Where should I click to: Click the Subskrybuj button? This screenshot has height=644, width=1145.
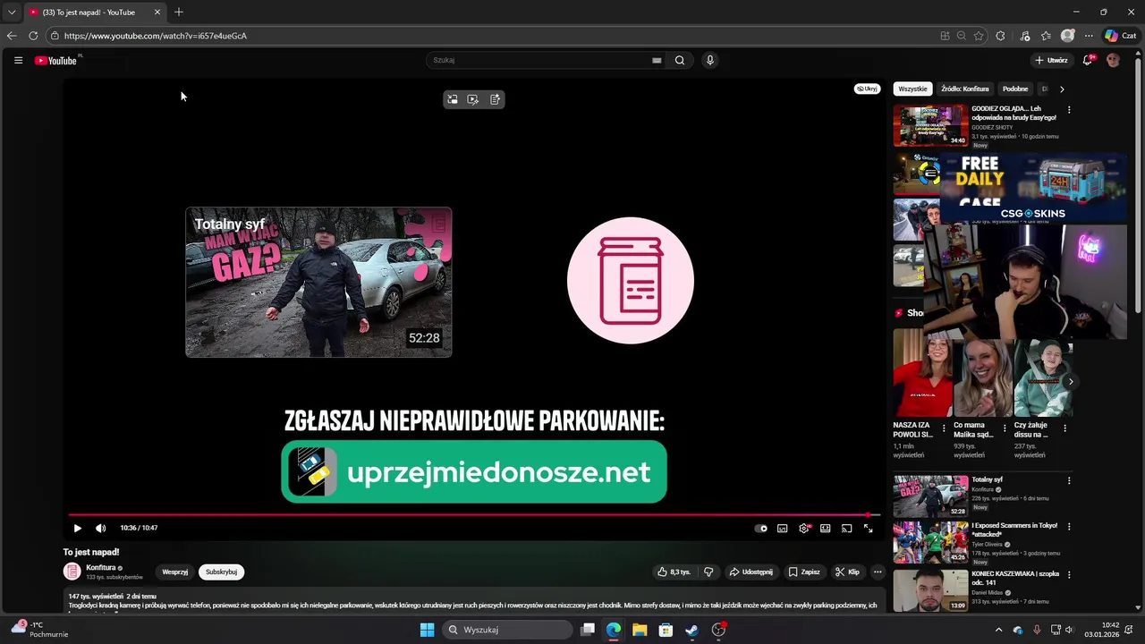click(x=221, y=572)
